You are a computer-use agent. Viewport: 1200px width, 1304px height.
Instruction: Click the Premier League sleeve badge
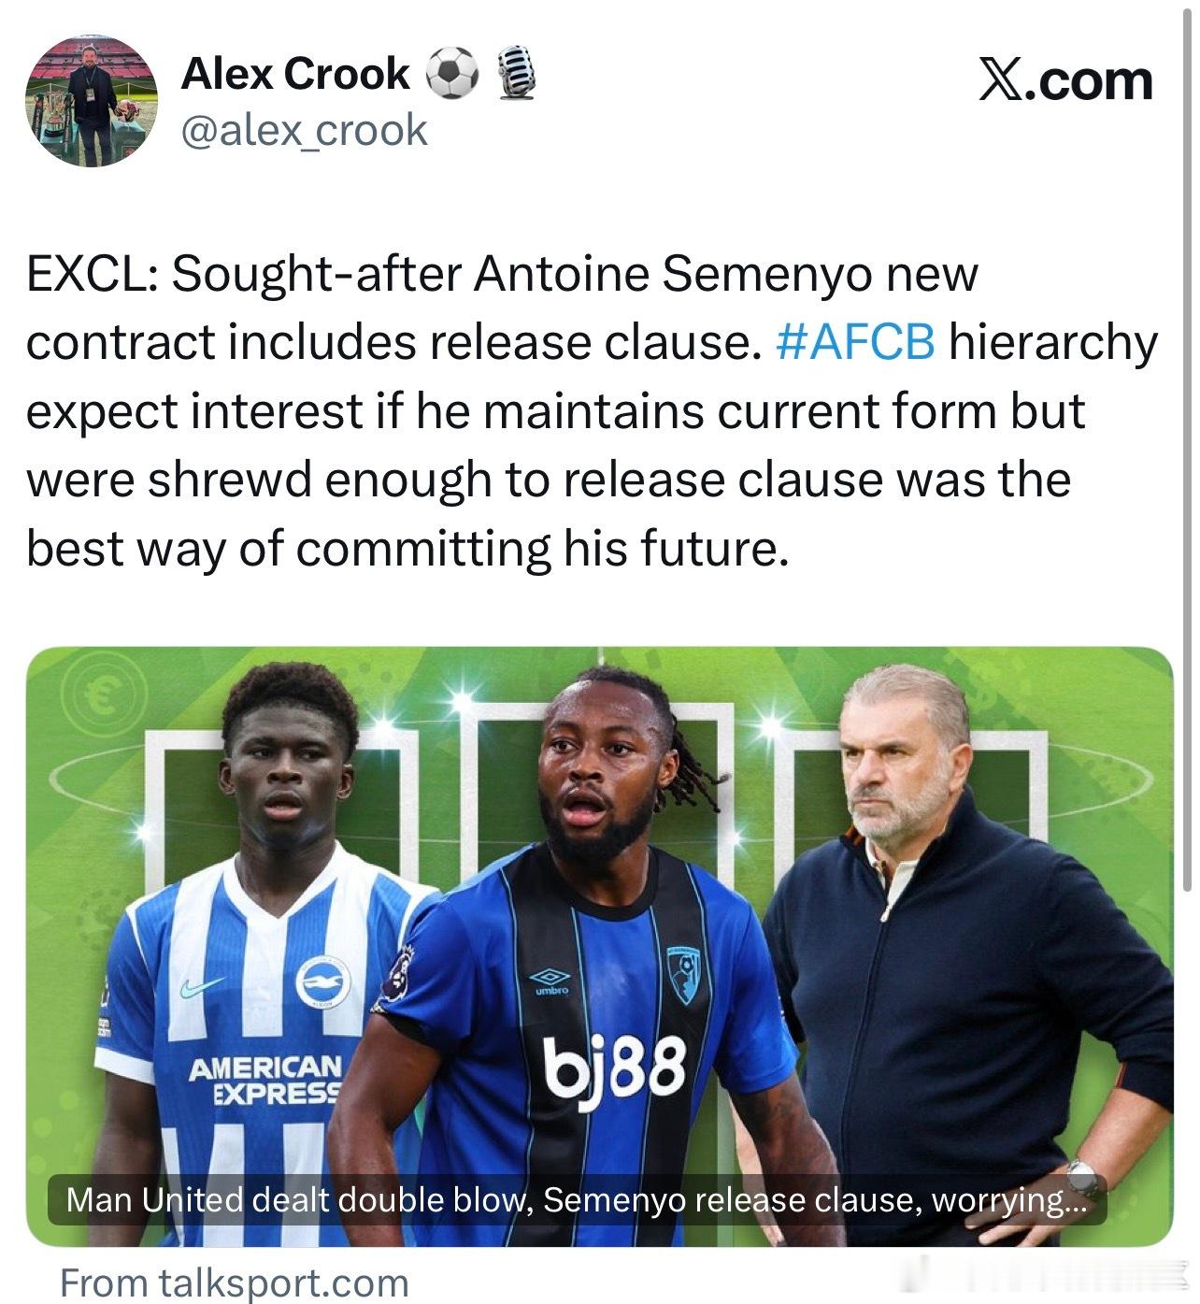[x=397, y=973]
